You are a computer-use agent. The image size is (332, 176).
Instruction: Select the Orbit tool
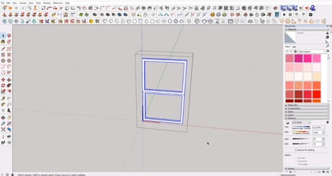[3, 118]
